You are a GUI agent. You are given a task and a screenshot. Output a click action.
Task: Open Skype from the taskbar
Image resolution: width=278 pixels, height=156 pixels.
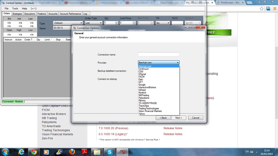click(110, 152)
